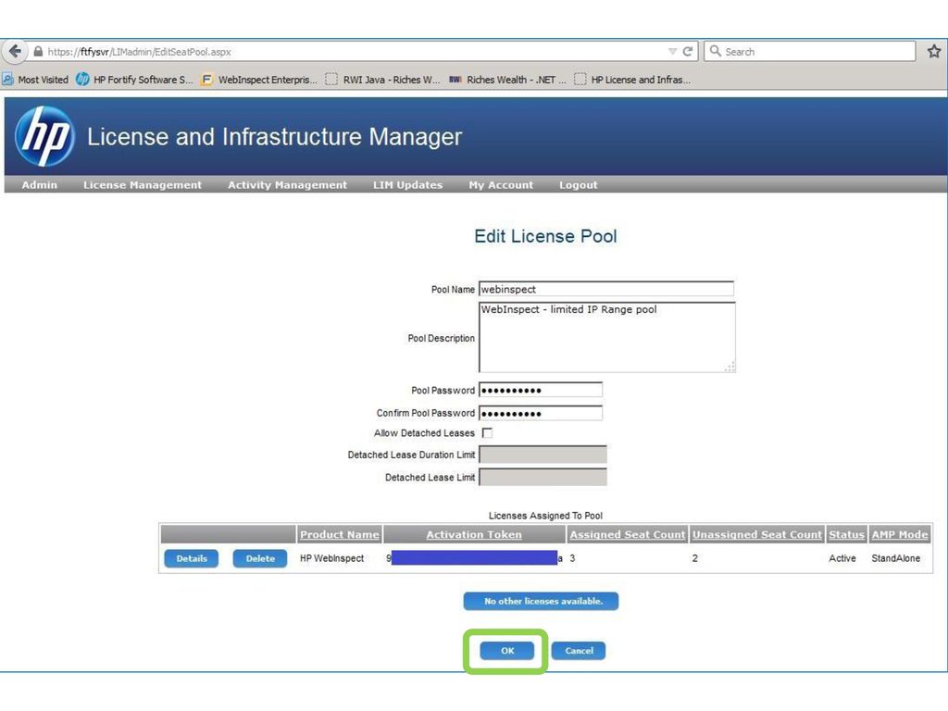Go back using the browser back arrow
This screenshot has width=948, height=711.
[x=15, y=52]
